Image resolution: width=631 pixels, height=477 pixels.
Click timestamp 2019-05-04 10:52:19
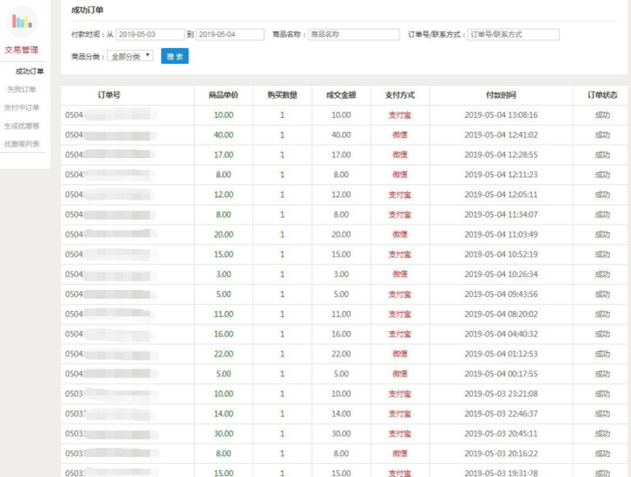coord(501,254)
